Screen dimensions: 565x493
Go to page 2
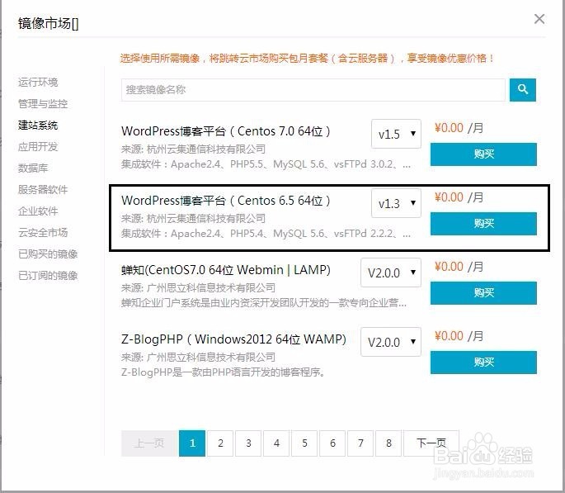[x=220, y=443]
